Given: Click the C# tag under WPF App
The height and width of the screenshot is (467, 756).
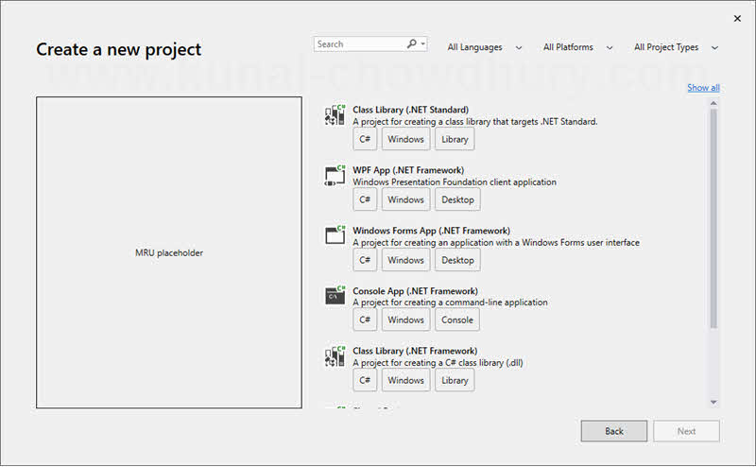Looking at the screenshot, I should 365,199.
